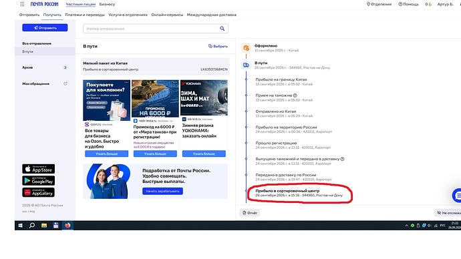The height and width of the screenshot is (259, 461).
Task: Open Услуги в отделениях menu
Action: (128, 15)
